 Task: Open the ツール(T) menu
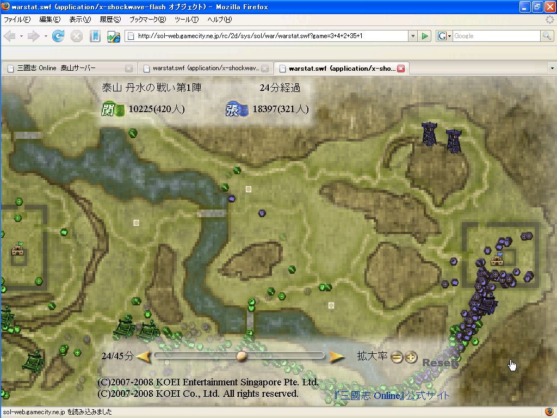187,20
